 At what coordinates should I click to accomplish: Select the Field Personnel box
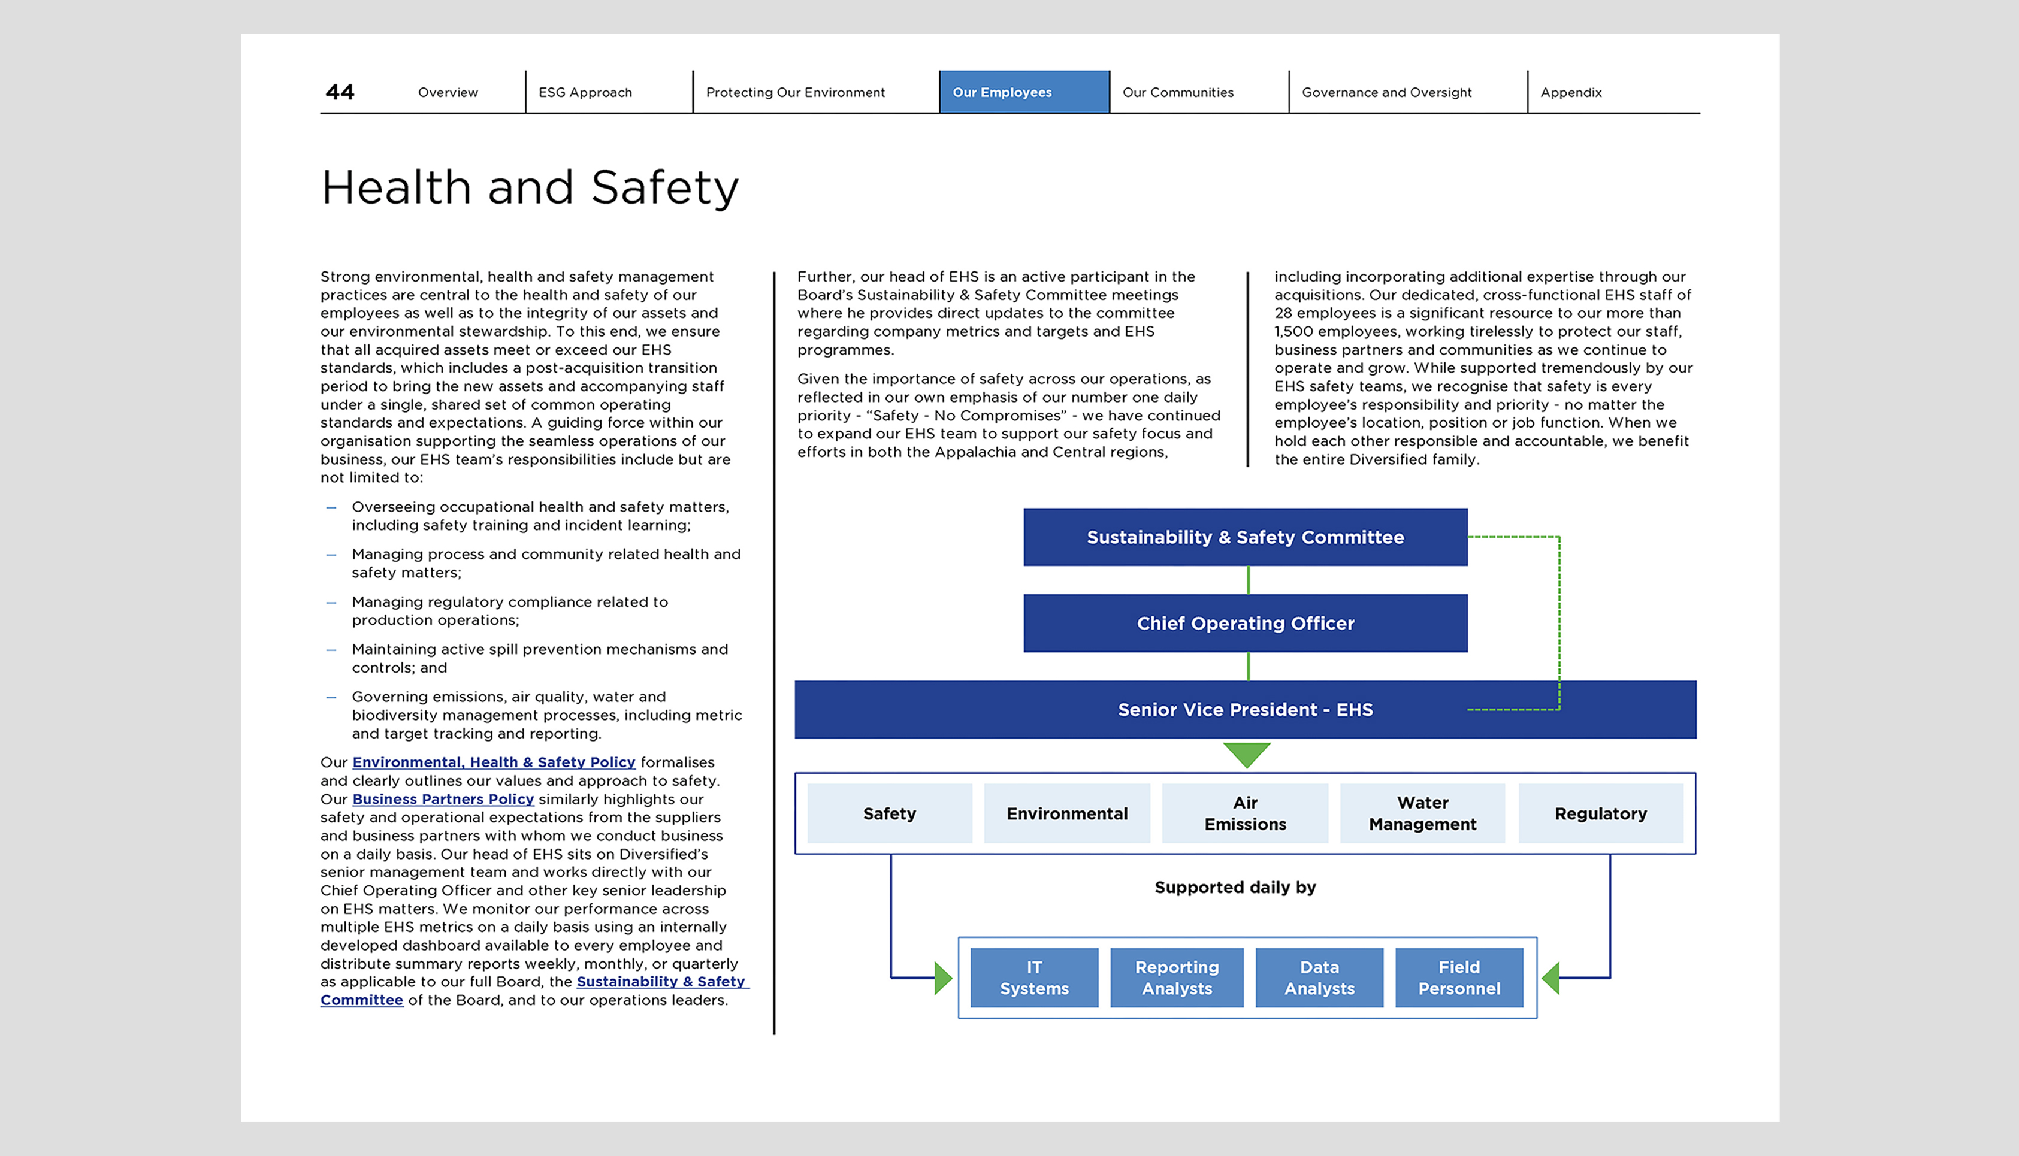(1459, 978)
